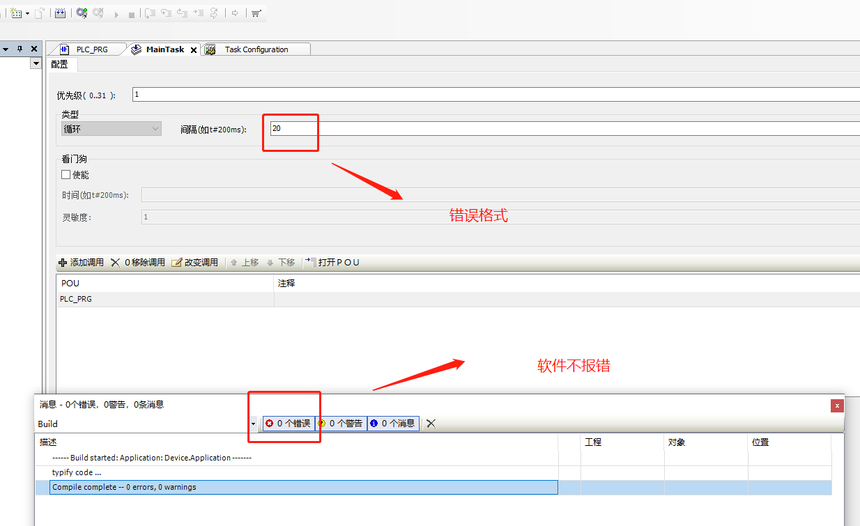Select the 'typify code ...' message row

point(433,472)
